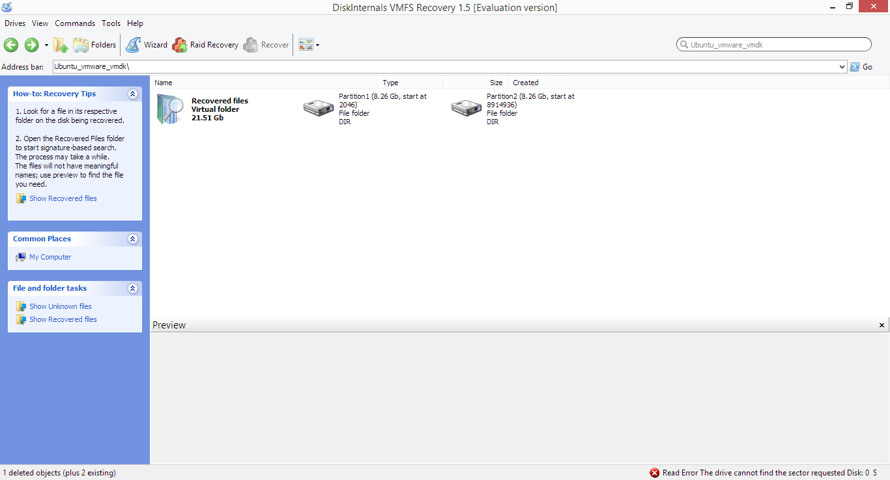Click the green Forward arrow button
The height and width of the screenshot is (480, 890).
click(x=31, y=45)
